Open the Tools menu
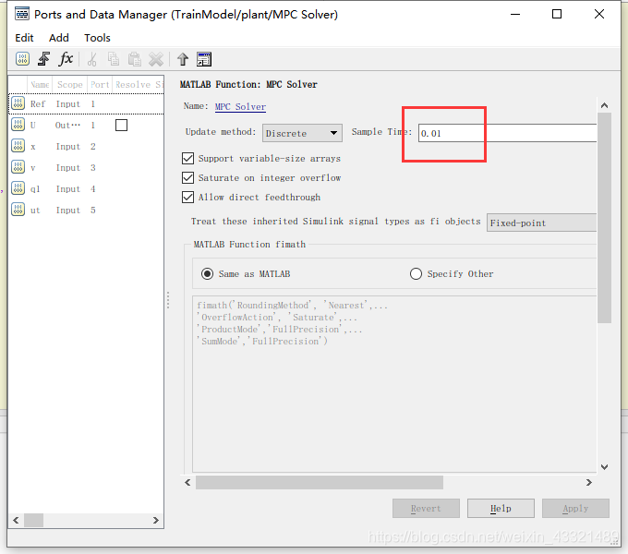The image size is (628, 554). pos(97,38)
